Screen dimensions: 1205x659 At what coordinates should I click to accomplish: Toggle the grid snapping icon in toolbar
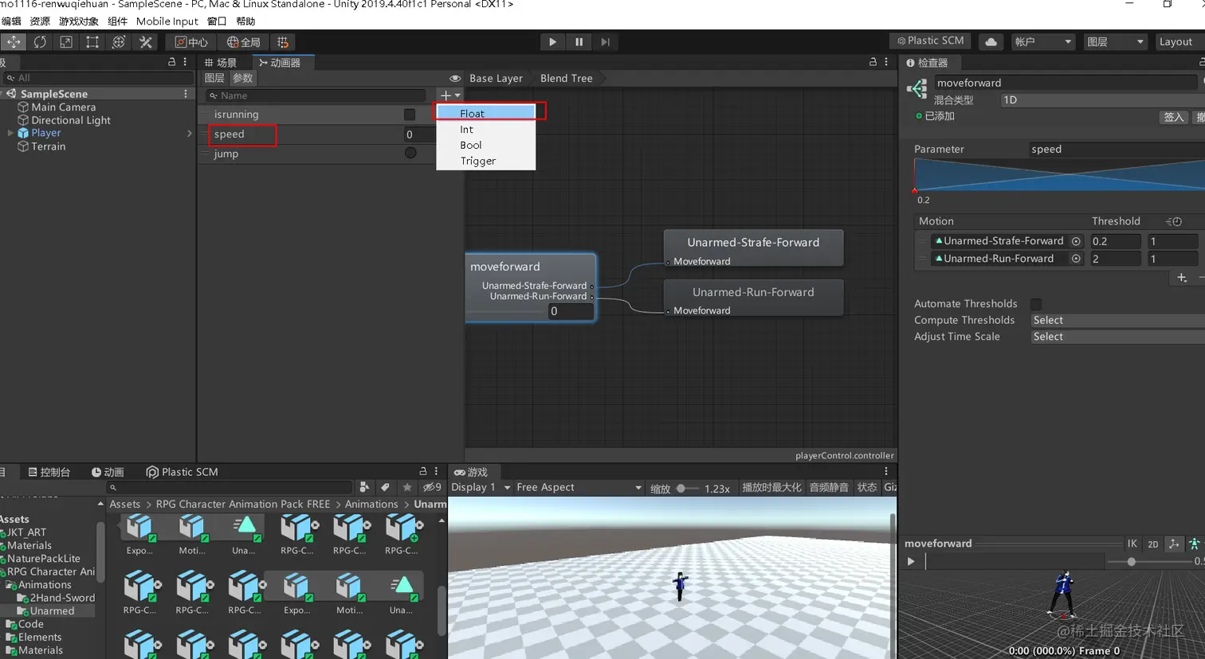(283, 42)
